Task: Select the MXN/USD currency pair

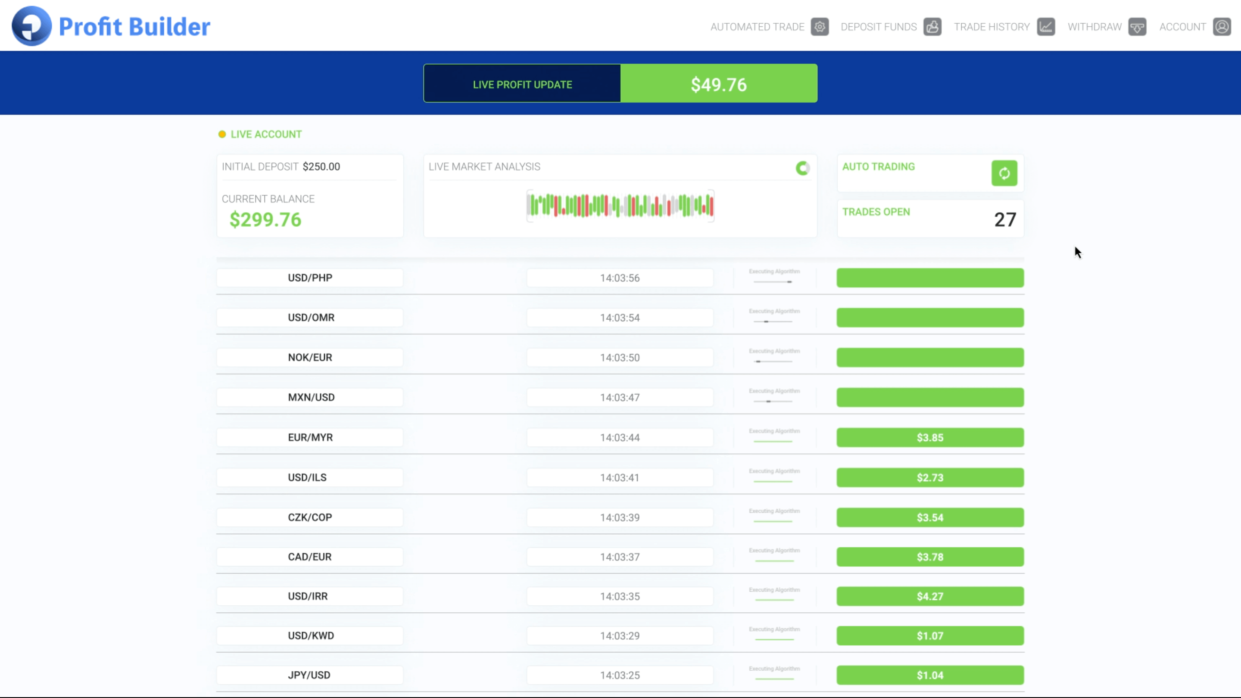Action: click(x=310, y=398)
